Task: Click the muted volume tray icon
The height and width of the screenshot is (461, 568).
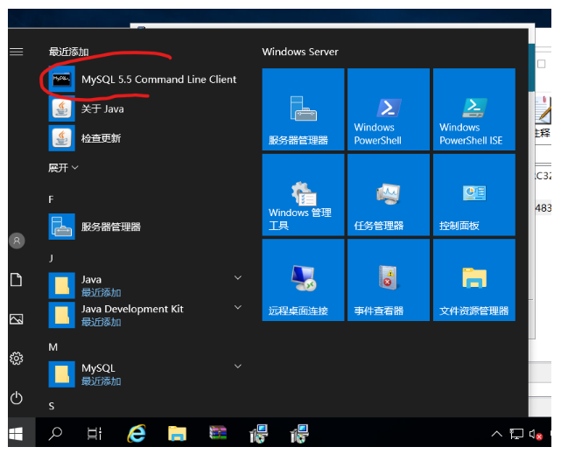Action: pos(536,434)
